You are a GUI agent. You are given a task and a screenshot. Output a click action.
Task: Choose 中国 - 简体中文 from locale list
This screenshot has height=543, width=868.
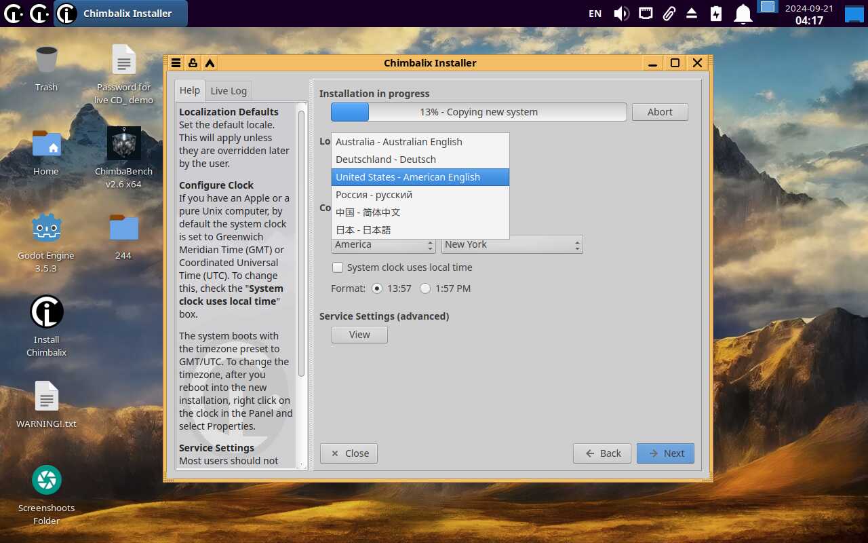point(420,212)
